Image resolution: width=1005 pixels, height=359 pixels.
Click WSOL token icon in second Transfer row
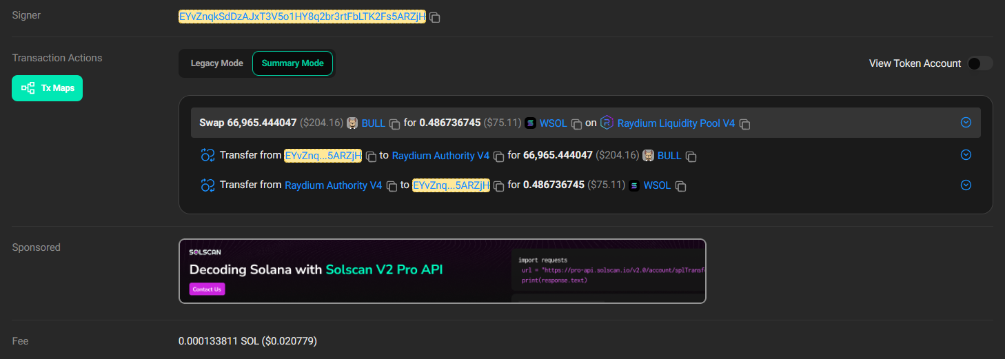pos(633,185)
